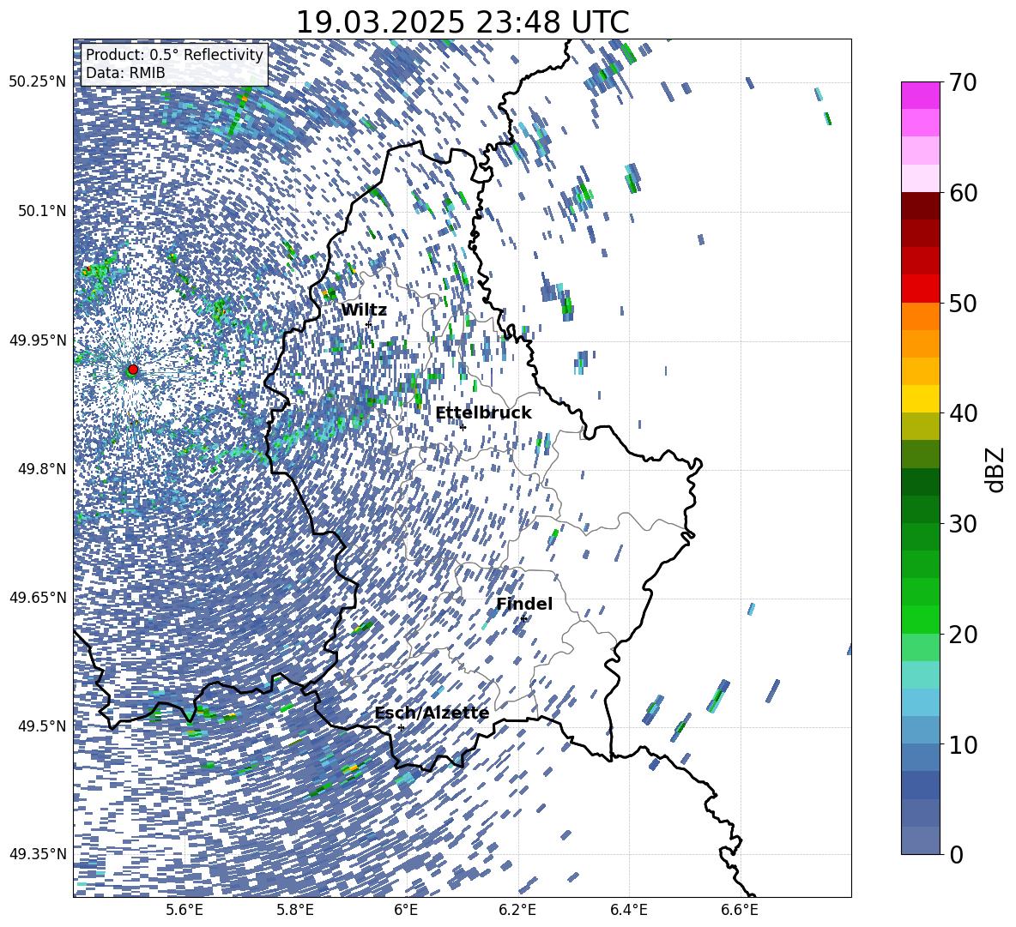Click the 6.4°E longitude label
Viewport: 1016px width, 927px height.
click(x=628, y=910)
